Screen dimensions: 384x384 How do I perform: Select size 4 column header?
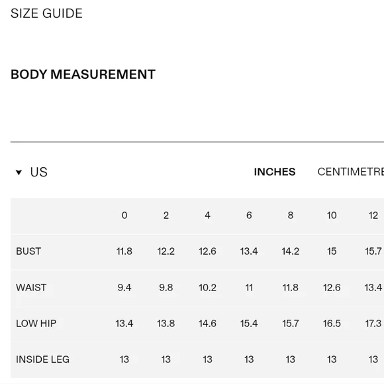coord(207,216)
